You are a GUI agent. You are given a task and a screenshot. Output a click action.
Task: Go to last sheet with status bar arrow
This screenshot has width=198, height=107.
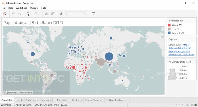coord(183,105)
